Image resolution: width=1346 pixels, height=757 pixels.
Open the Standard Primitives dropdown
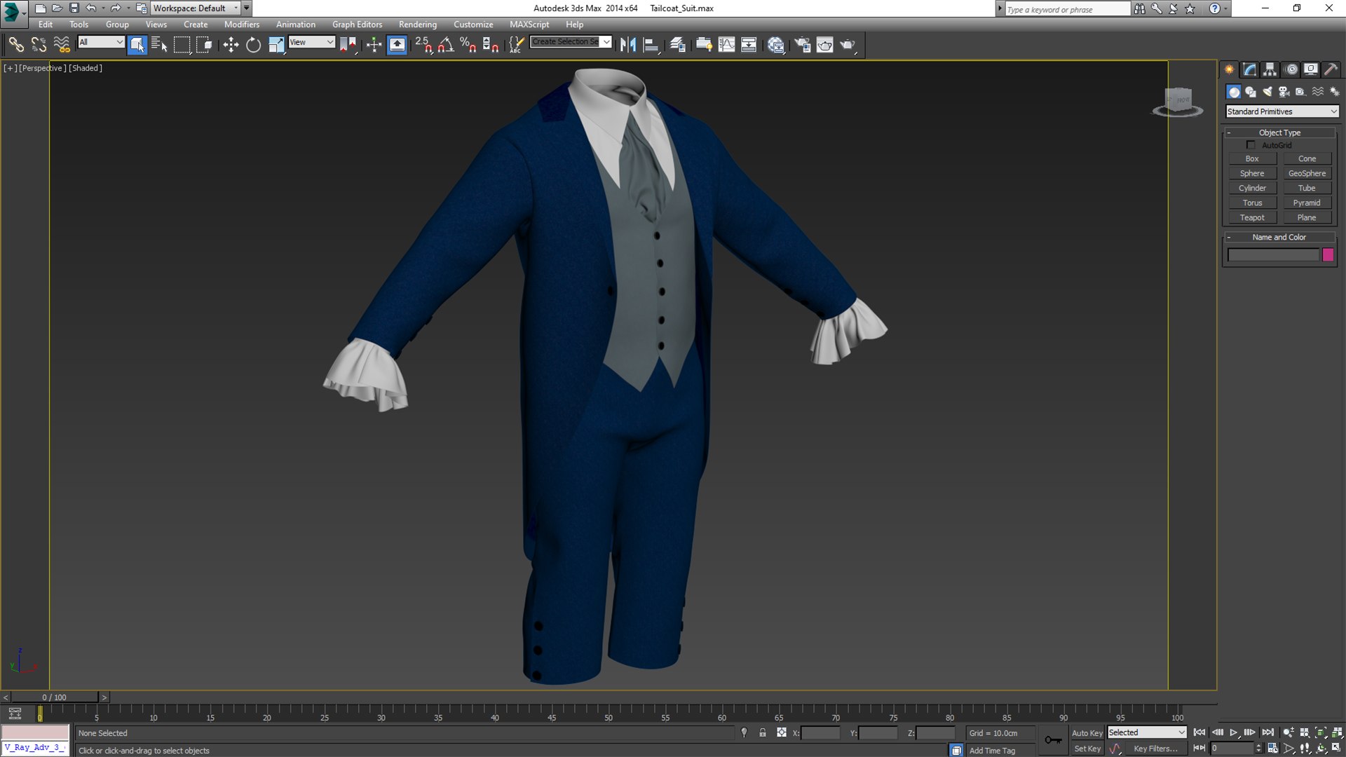point(1282,111)
